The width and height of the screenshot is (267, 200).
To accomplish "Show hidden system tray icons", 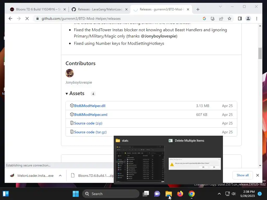I will [x=219, y=194].
